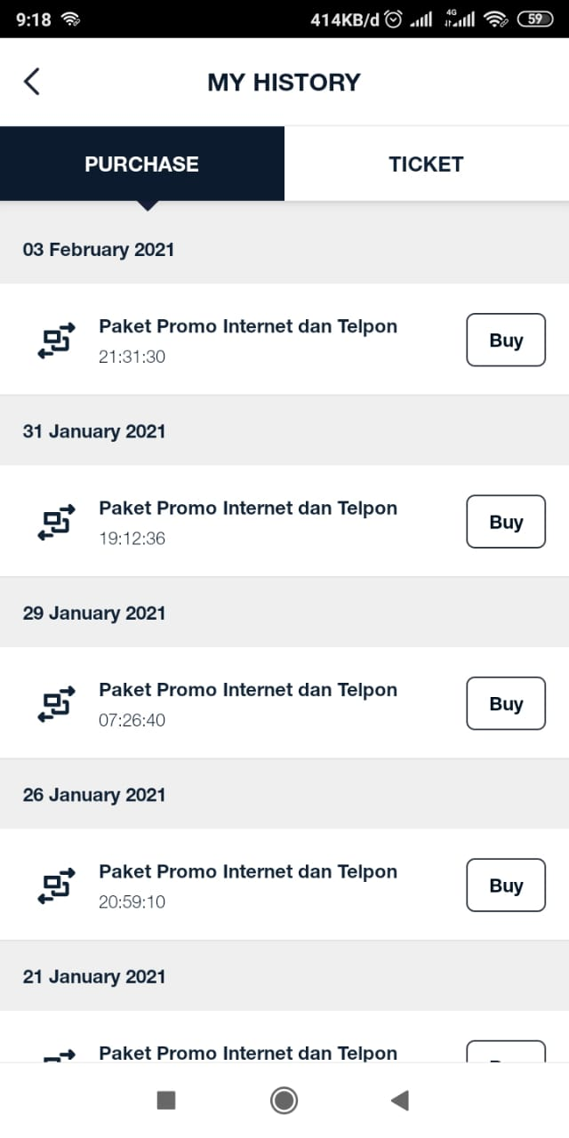569x1138 pixels.
Task: Open Paket Promo entry at 19:12:36
Action: 248,522
